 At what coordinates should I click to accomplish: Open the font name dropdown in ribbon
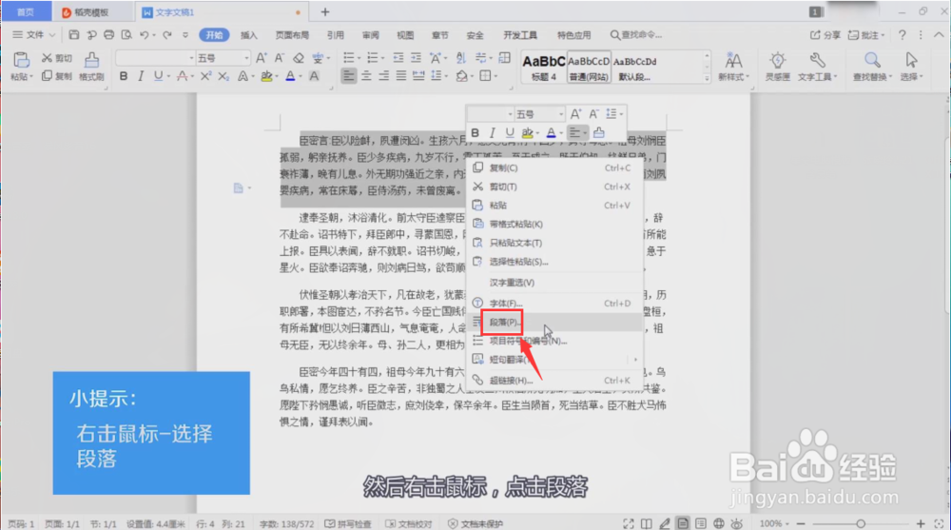191,58
